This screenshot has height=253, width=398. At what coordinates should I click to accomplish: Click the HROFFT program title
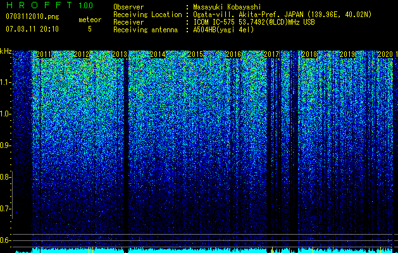(x=39, y=5)
